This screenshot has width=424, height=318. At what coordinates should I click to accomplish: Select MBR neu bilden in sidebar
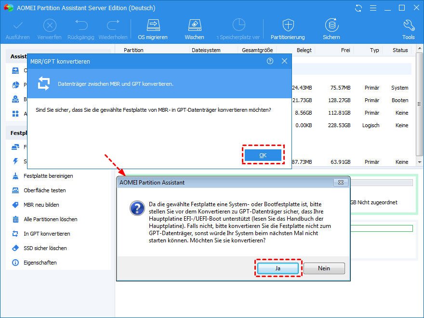tap(41, 205)
